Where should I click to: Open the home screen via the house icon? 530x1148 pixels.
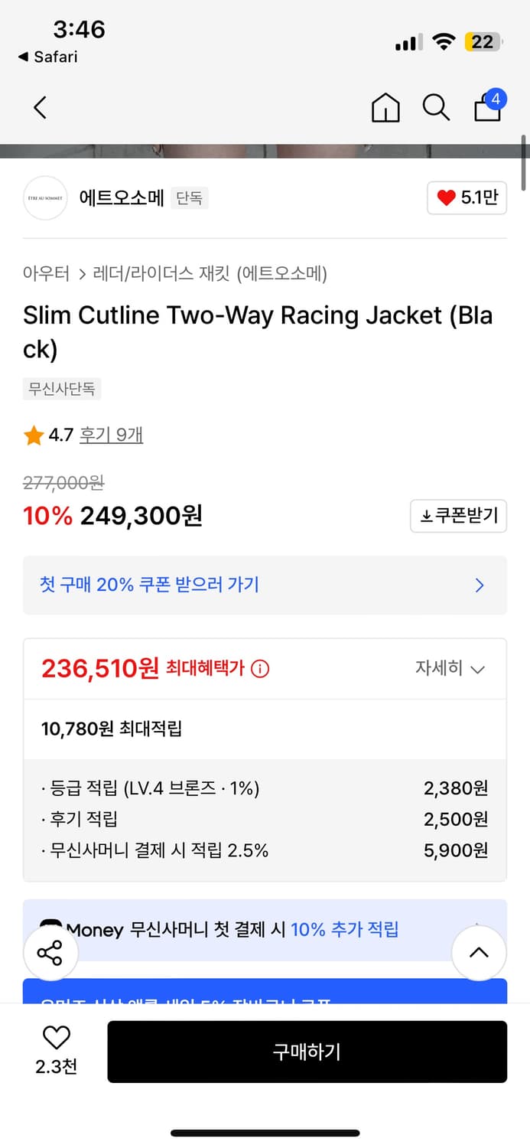(385, 108)
